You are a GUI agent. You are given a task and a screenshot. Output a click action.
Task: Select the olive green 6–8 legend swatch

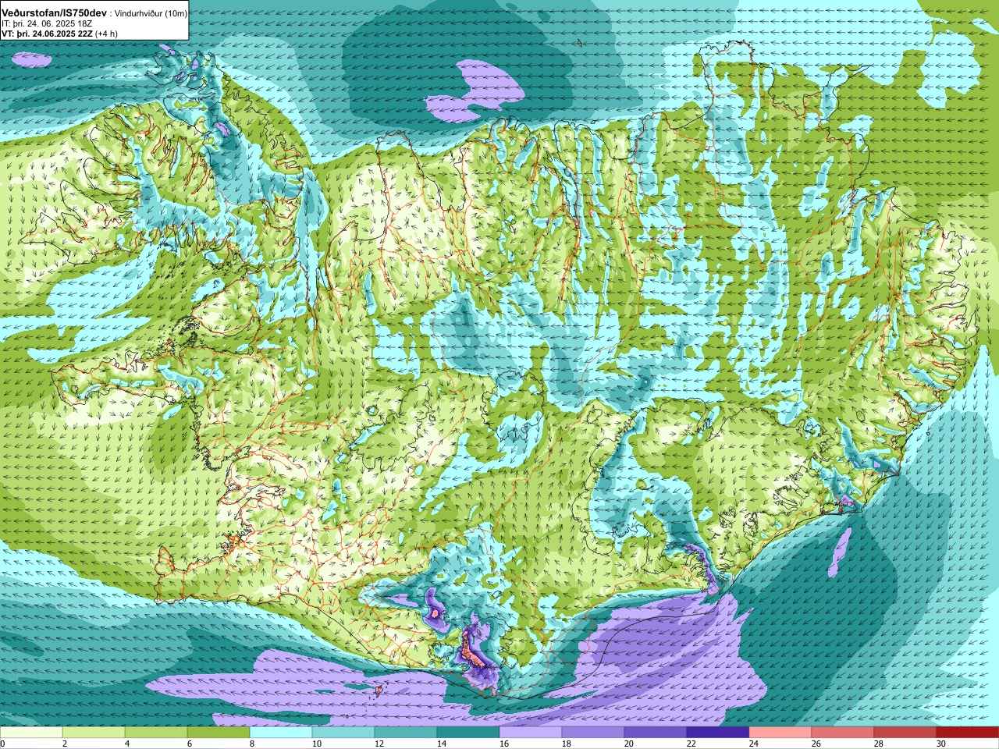[219, 733]
